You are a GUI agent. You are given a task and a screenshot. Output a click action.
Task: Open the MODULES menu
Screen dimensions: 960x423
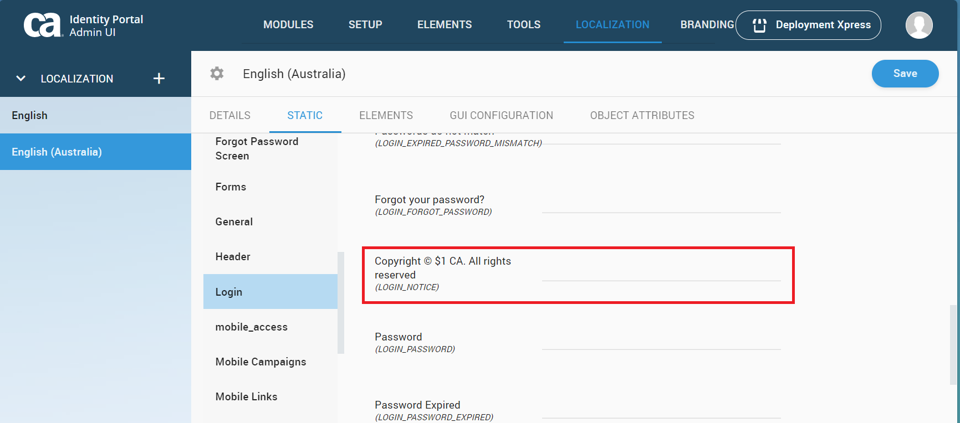coord(288,25)
